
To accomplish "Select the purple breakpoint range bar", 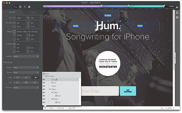I will click(72, 6).
